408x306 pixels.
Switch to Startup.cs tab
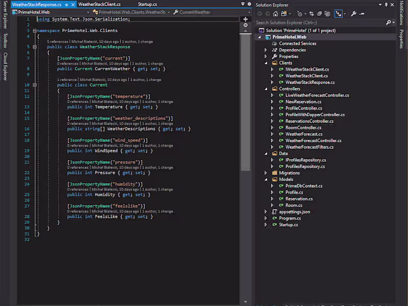click(147, 5)
